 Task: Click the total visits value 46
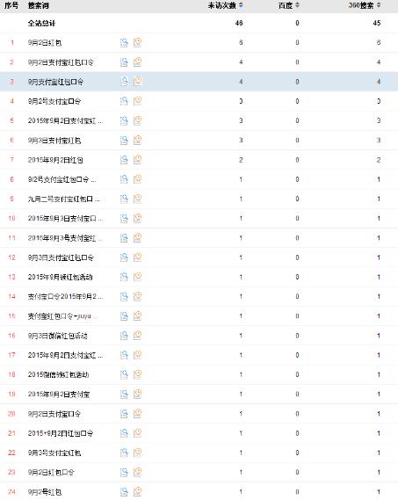(239, 23)
